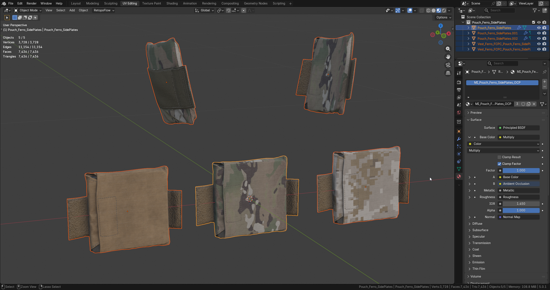Viewport: 550px width, 290px height.
Task: Open the Multiply blend mode dropdown
Action: pos(503,151)
